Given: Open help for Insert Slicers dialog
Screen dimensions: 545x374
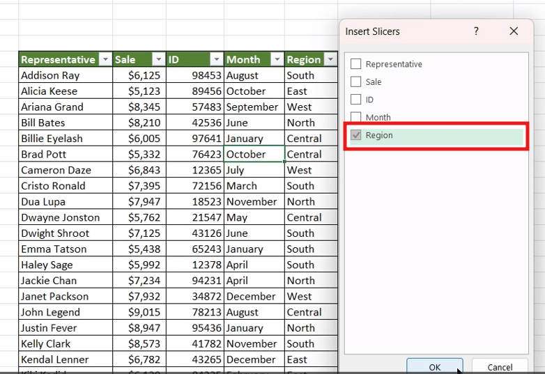Looking at the screenshot, I should tap(476, 31).
